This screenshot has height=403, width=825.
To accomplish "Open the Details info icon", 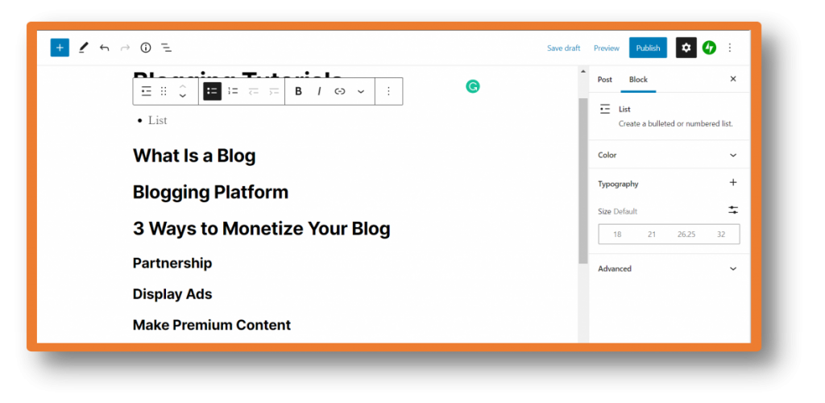I will coord(146,48).
